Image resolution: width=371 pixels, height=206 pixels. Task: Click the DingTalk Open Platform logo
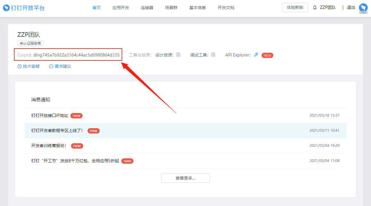[24, 7]
